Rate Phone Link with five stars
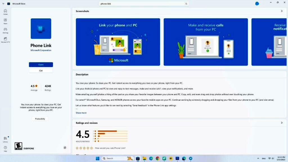The image size is (288, 162). [91, 148]
